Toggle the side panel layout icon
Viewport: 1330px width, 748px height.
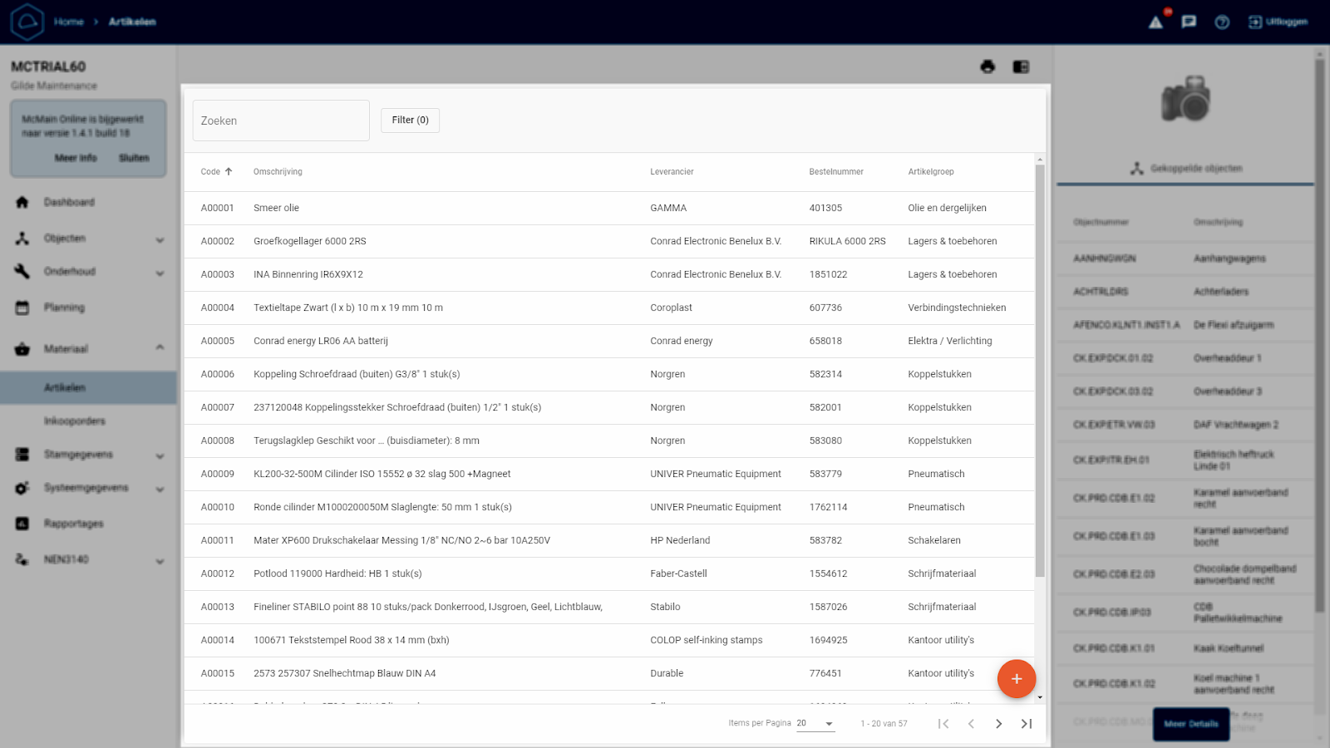tap(1021, 66)
